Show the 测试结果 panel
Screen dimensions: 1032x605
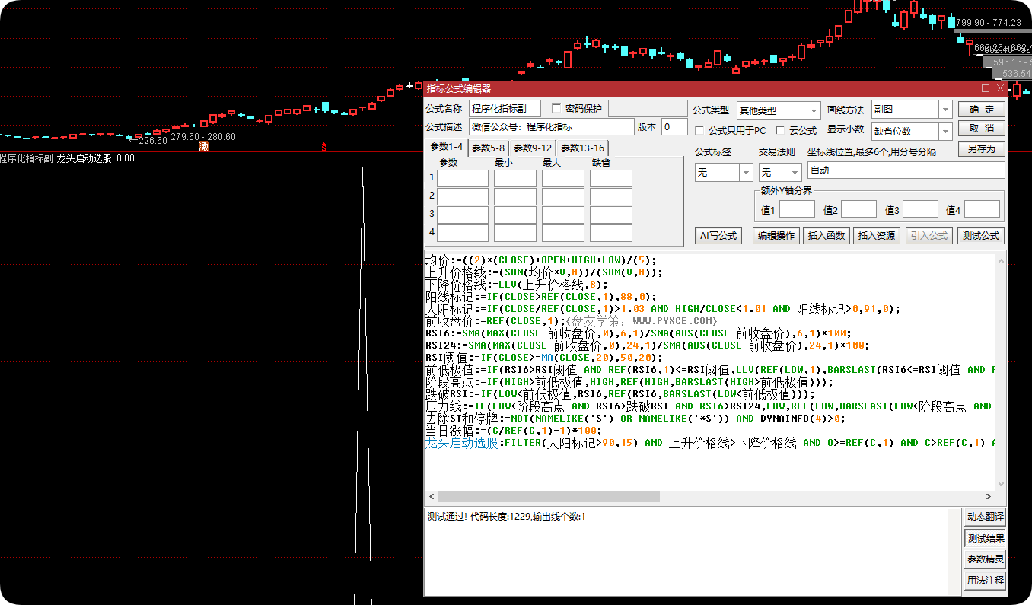click(985, 538)
